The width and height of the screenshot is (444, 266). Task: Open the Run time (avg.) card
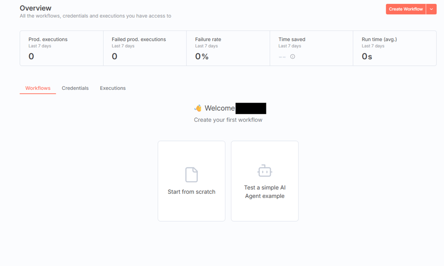pos(394,48)
